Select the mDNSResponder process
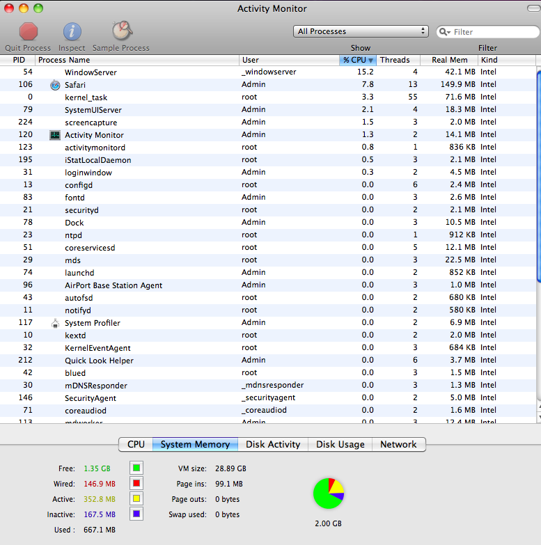541x545 pixels. coord(268,385)
